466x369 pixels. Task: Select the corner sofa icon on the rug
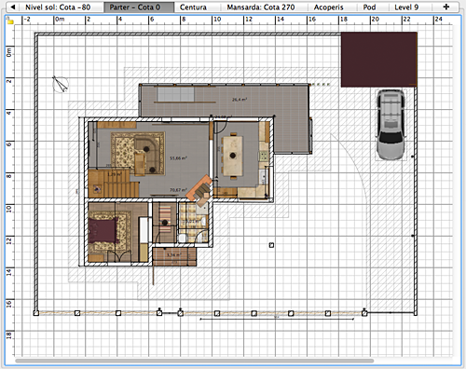149,156
